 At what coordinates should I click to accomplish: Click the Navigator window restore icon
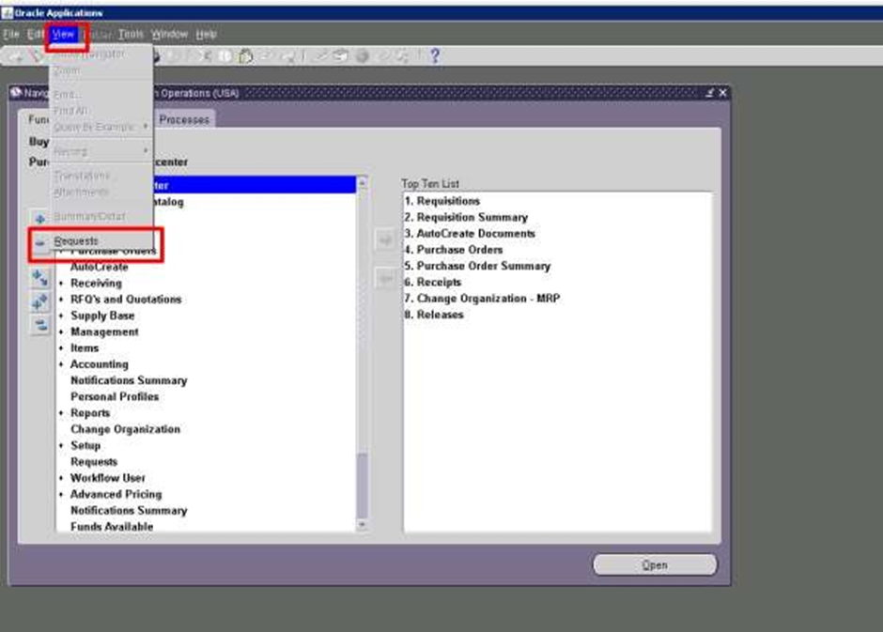[709, 93]
